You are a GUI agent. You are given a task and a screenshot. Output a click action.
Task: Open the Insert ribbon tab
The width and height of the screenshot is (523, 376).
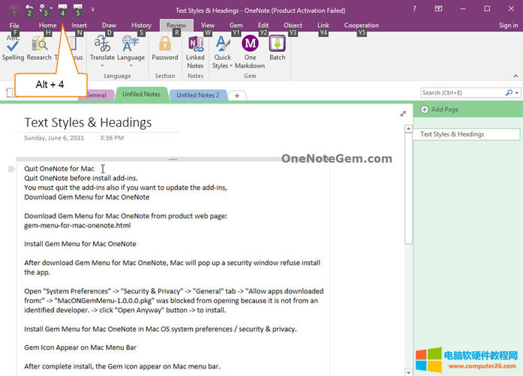point(79,25)
